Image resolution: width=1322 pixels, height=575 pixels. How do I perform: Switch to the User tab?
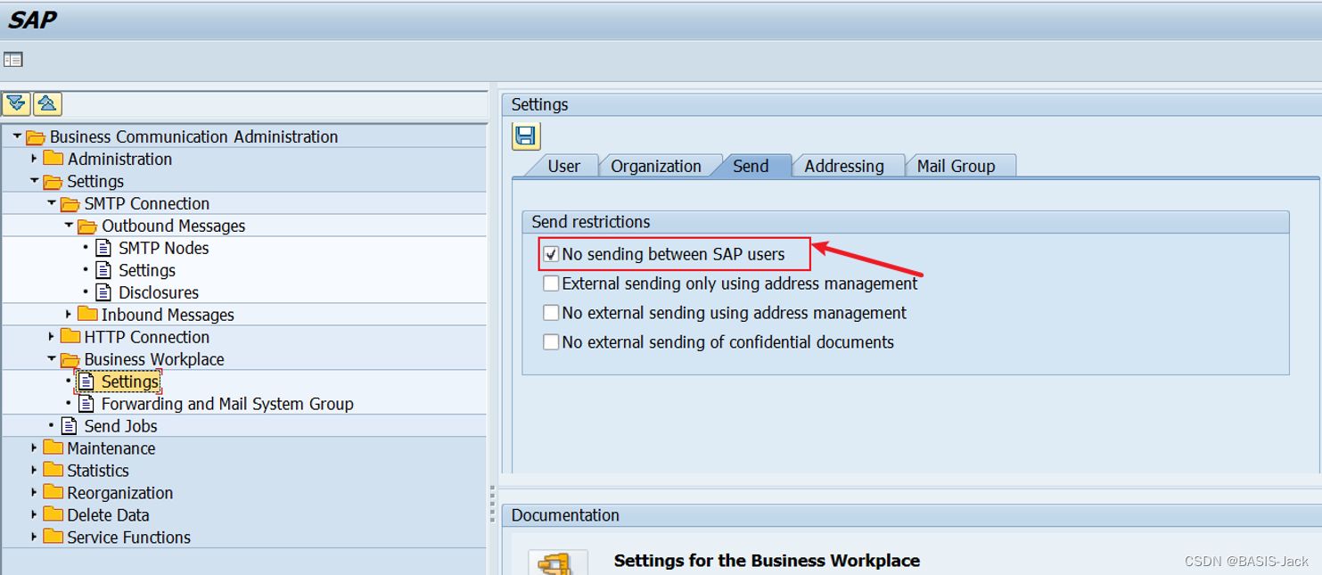(563, 166)
